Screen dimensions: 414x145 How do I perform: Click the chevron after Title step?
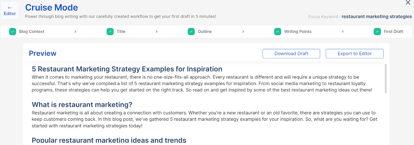pos(157,31)
